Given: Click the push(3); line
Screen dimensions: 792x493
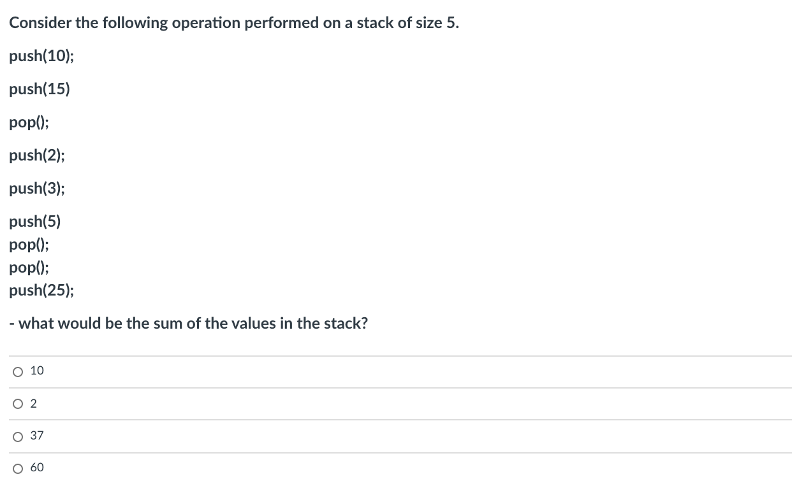Looking at the screenshot, I should point(37,189).
